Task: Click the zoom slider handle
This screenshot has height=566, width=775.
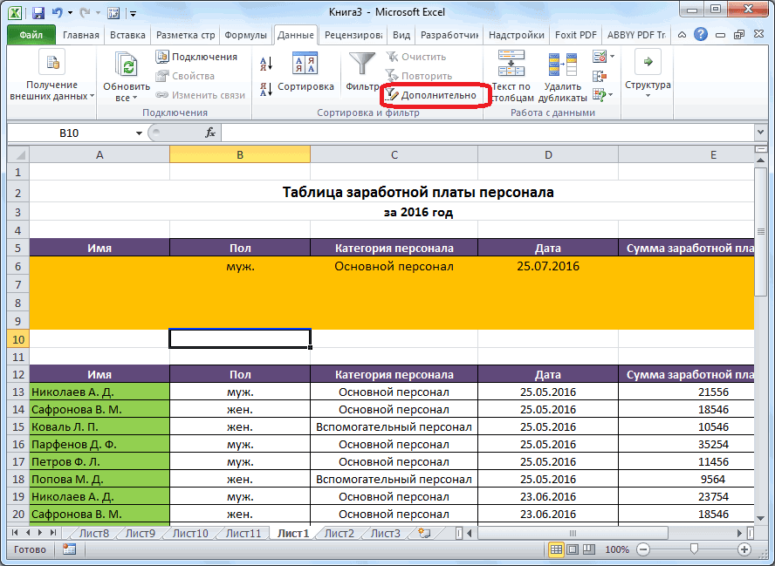Action: pyautogui.click(x=693, y=549)
